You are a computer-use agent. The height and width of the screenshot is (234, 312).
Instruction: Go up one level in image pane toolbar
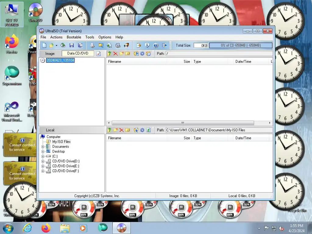pos(109,54)
